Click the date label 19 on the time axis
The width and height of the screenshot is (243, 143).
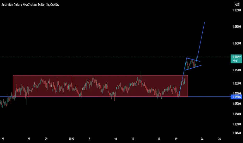(176, 139)
